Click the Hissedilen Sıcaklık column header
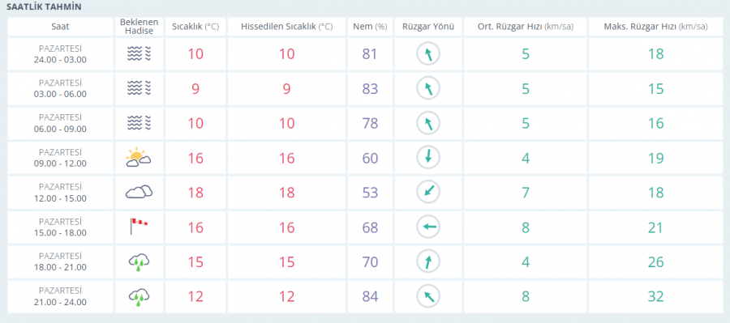The width and height of the screenshot is (730, 323). 287,27
